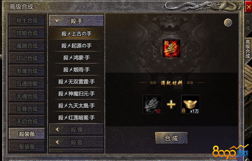The width and height of the screenshot is (252, 161).
Task: Collapse the 殺·手 category header
Action: pos(76,21)
